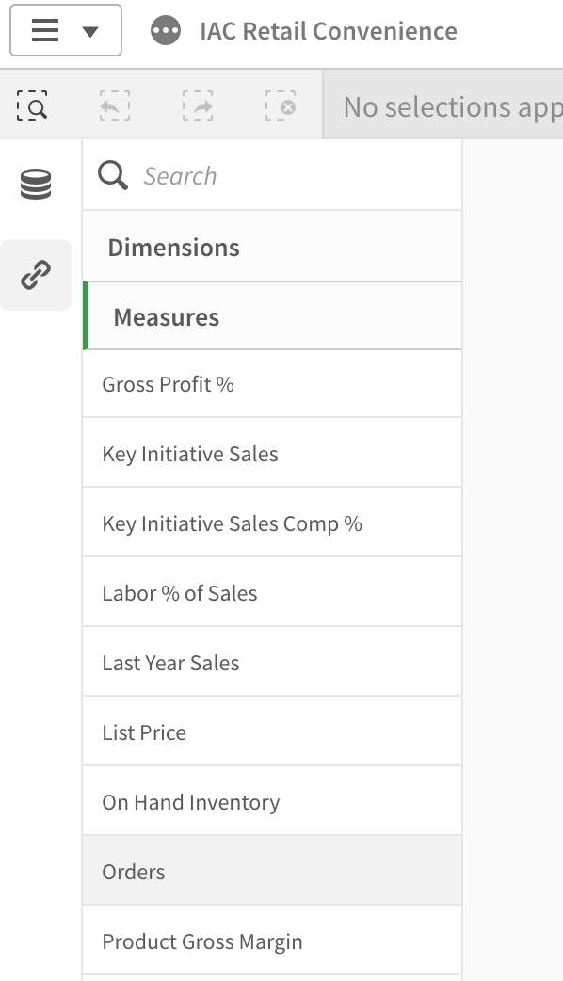Open the app navigation hamburger menu
This screenshot has width=563, height=981.
click(44, 29)
